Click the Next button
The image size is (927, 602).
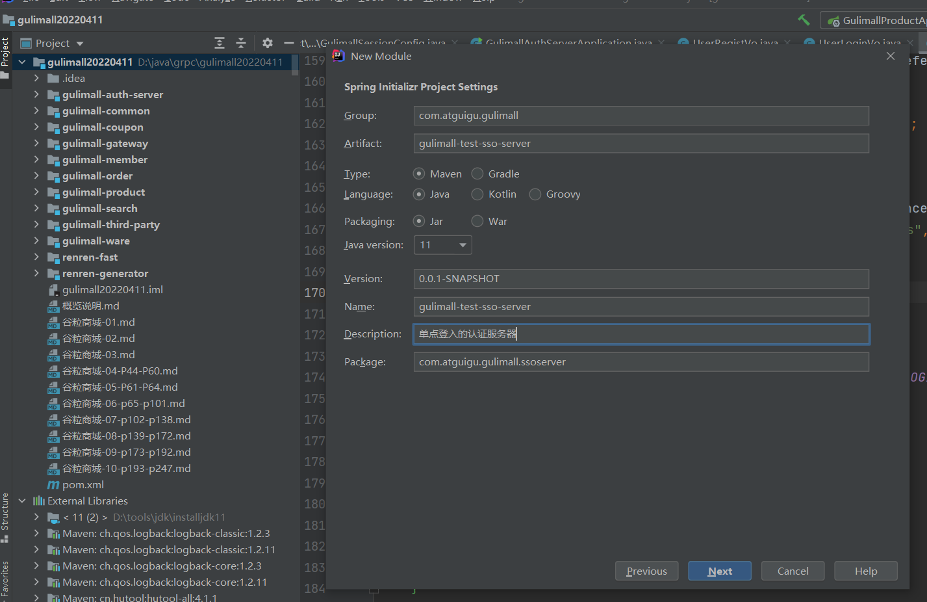[720, 571]
